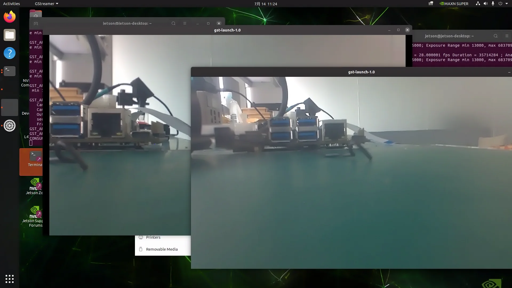
Task: Open the Files app in dock
Action: (x=10, y=35)
